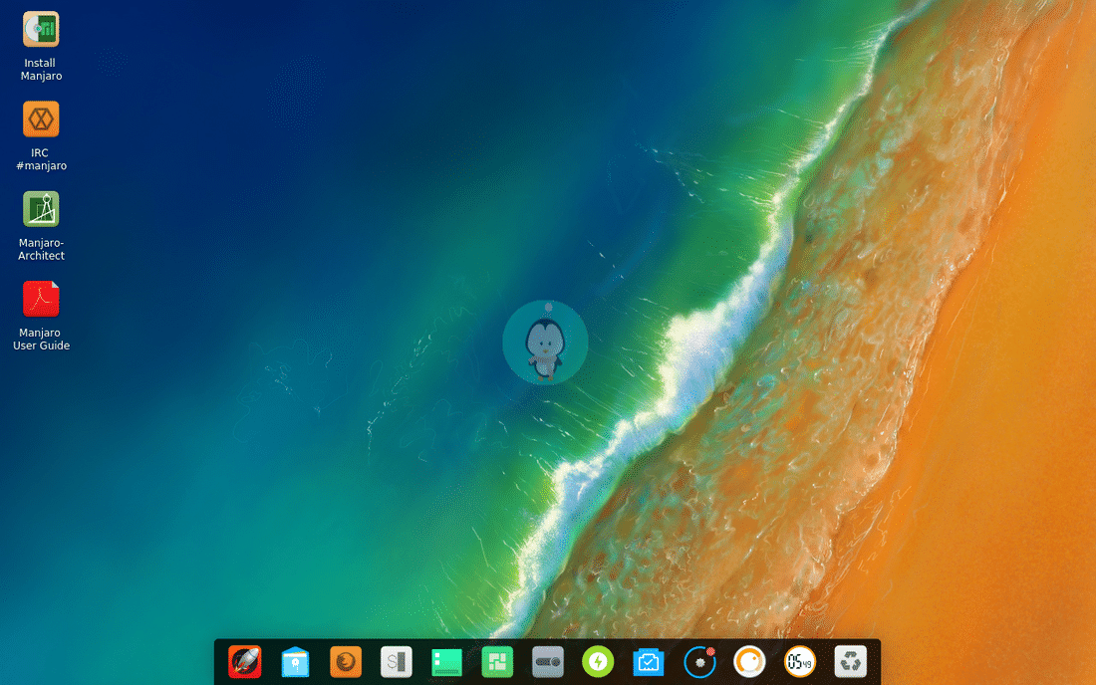Click the penguin mascot at screen center

point(545,343)
